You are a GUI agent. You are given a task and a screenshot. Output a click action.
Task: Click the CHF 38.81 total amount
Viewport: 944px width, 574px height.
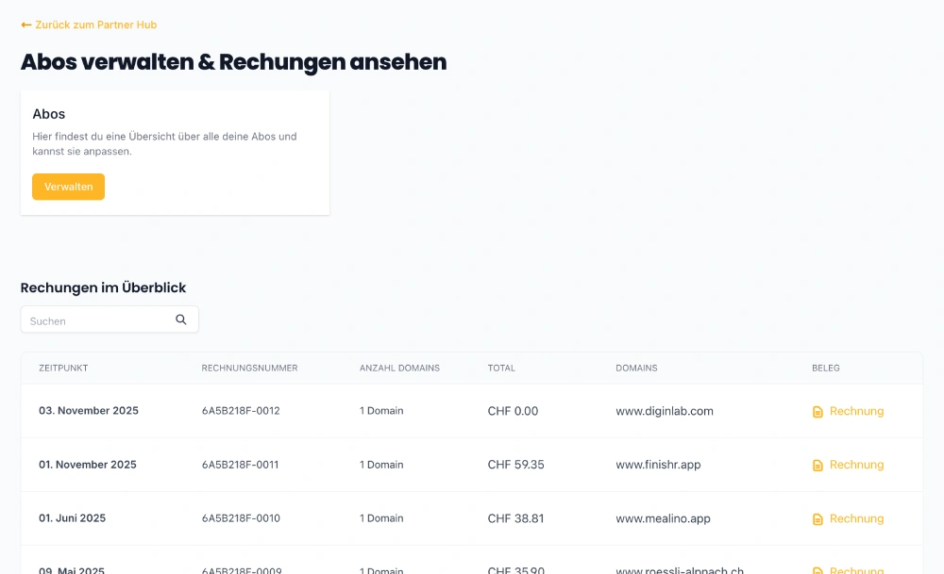pos(515,518)
